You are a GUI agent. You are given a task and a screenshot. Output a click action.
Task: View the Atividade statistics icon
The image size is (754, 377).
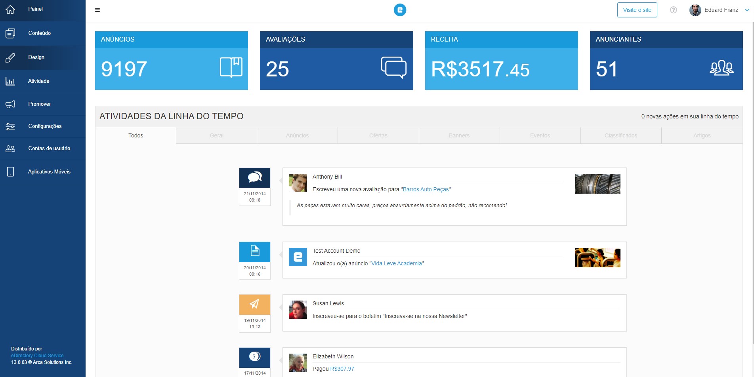(10, 81)
